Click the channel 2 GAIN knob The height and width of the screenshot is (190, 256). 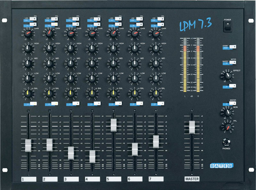click(x=49, y=34)
